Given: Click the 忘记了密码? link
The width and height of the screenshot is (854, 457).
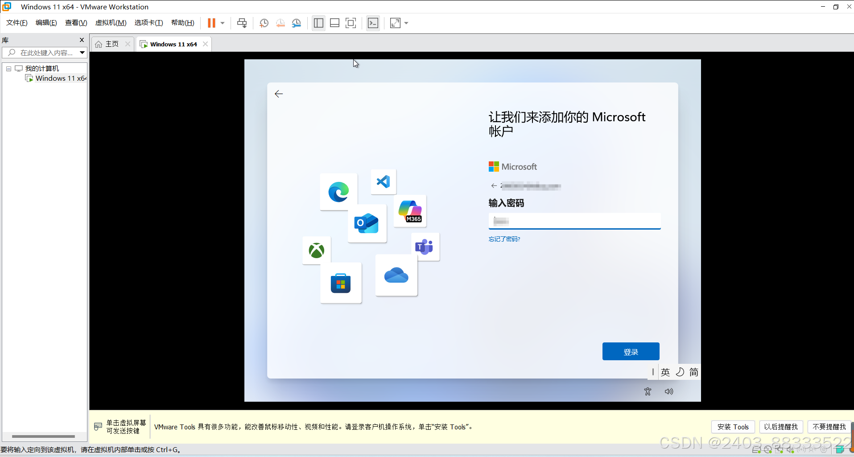Looking at the screenshot, I should click(x=504, y=239).
